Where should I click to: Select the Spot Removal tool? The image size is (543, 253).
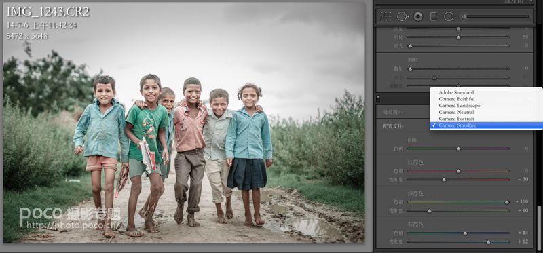tap(402, 16)
